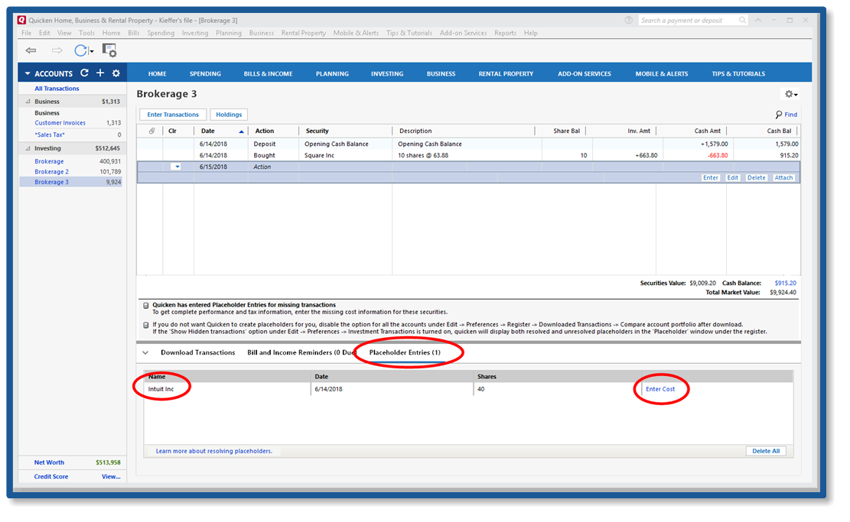
Task: Switch to the Download Transactions tab
Action: [x=197, y=352]
